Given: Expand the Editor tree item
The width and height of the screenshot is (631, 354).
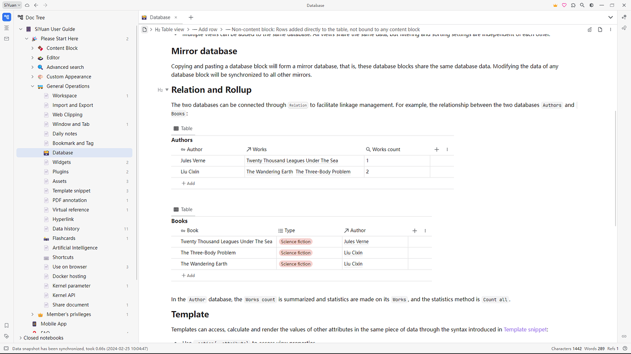Looking at the screenshot, I should tap(32, 57).
